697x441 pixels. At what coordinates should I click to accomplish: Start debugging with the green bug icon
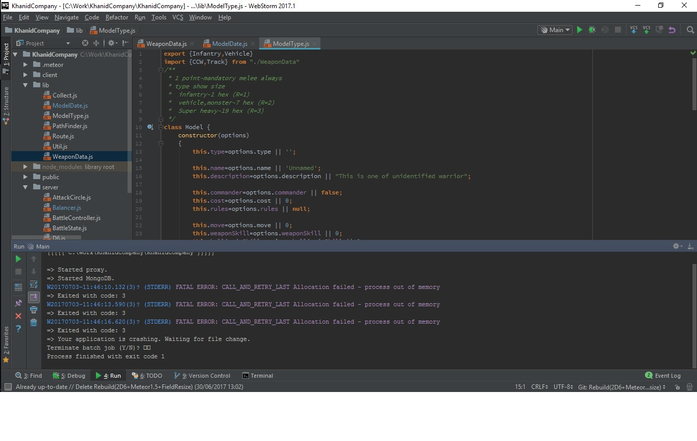592,30
